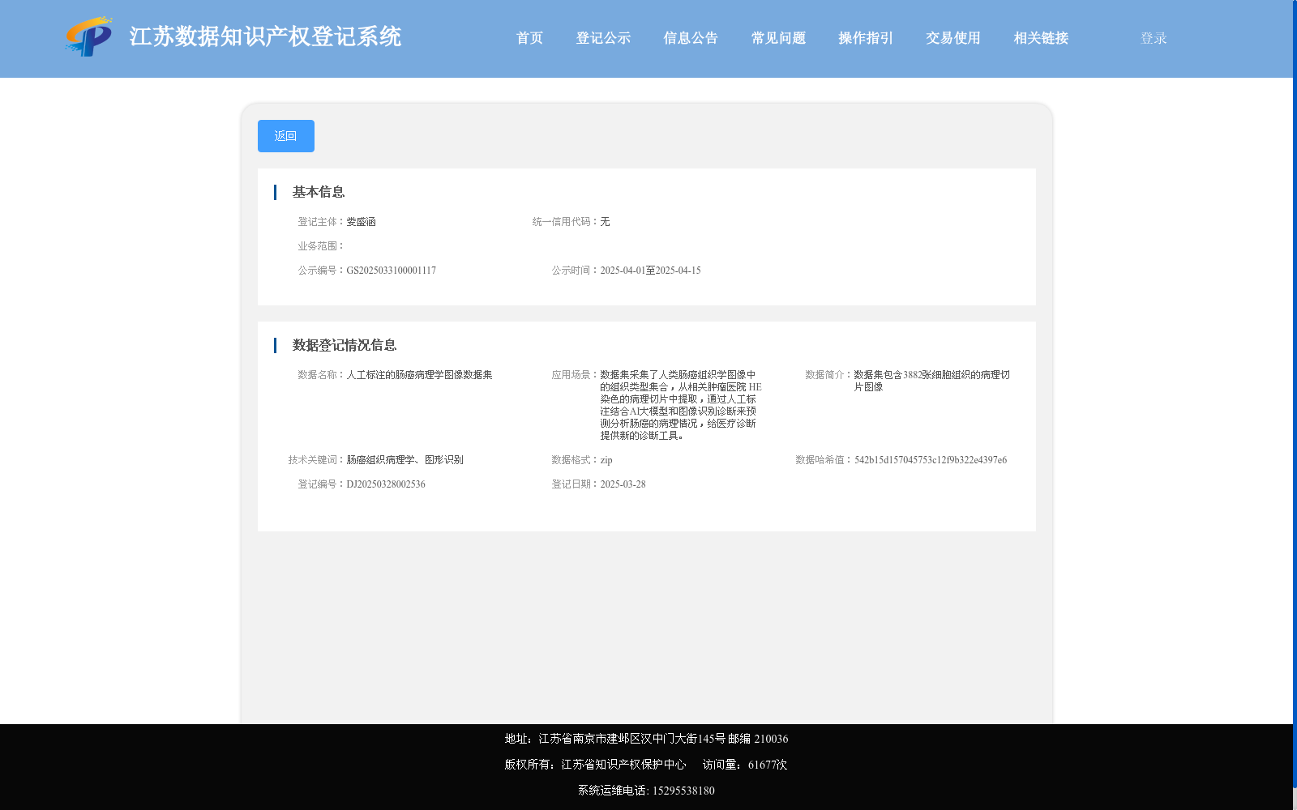Click the 江苏数据知识产权登记系统 title
The width and height of the screenshot is (1297, 810).
(x=265, y=37)
